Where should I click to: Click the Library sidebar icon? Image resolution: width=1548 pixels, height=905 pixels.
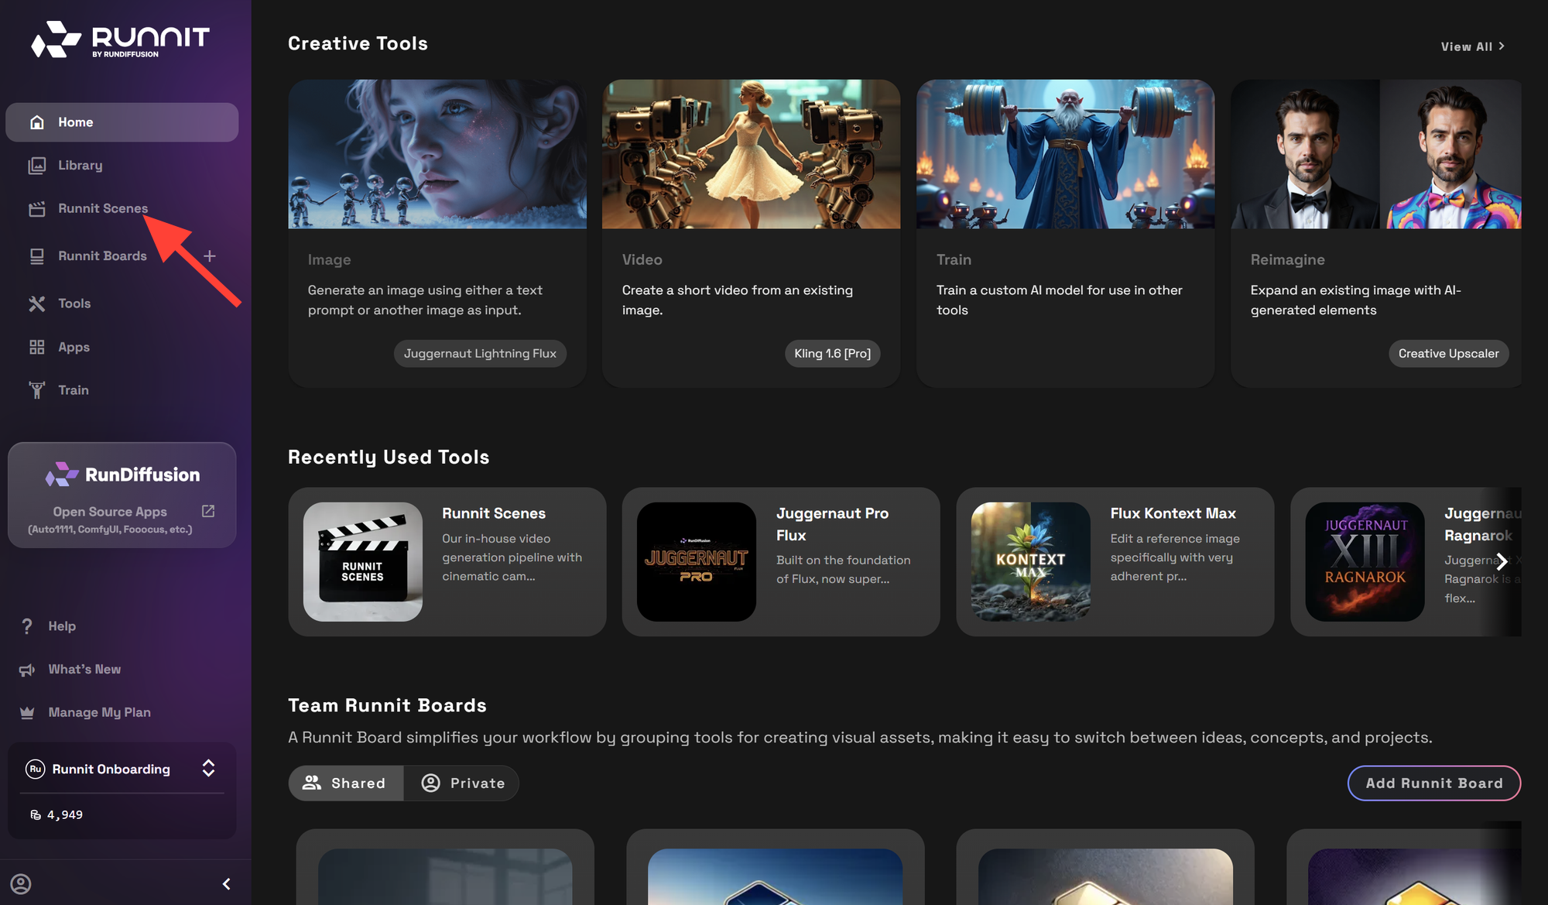(36, 166)
